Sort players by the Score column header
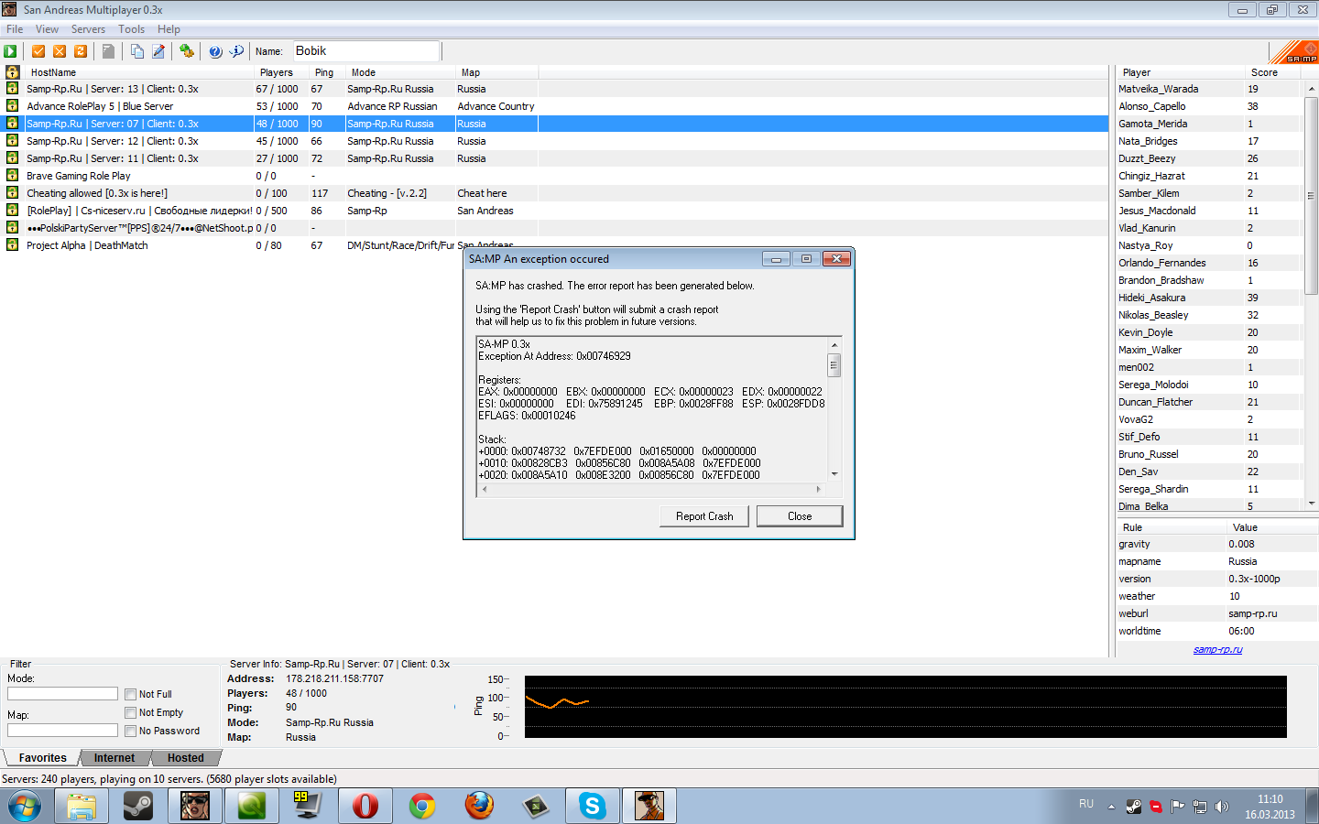The height and width of the screenshot is (824, 1319). point(1271,72)
